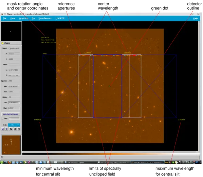Open the View menu
This screenshot has height=177, width=203.
[x=13, y=18]
